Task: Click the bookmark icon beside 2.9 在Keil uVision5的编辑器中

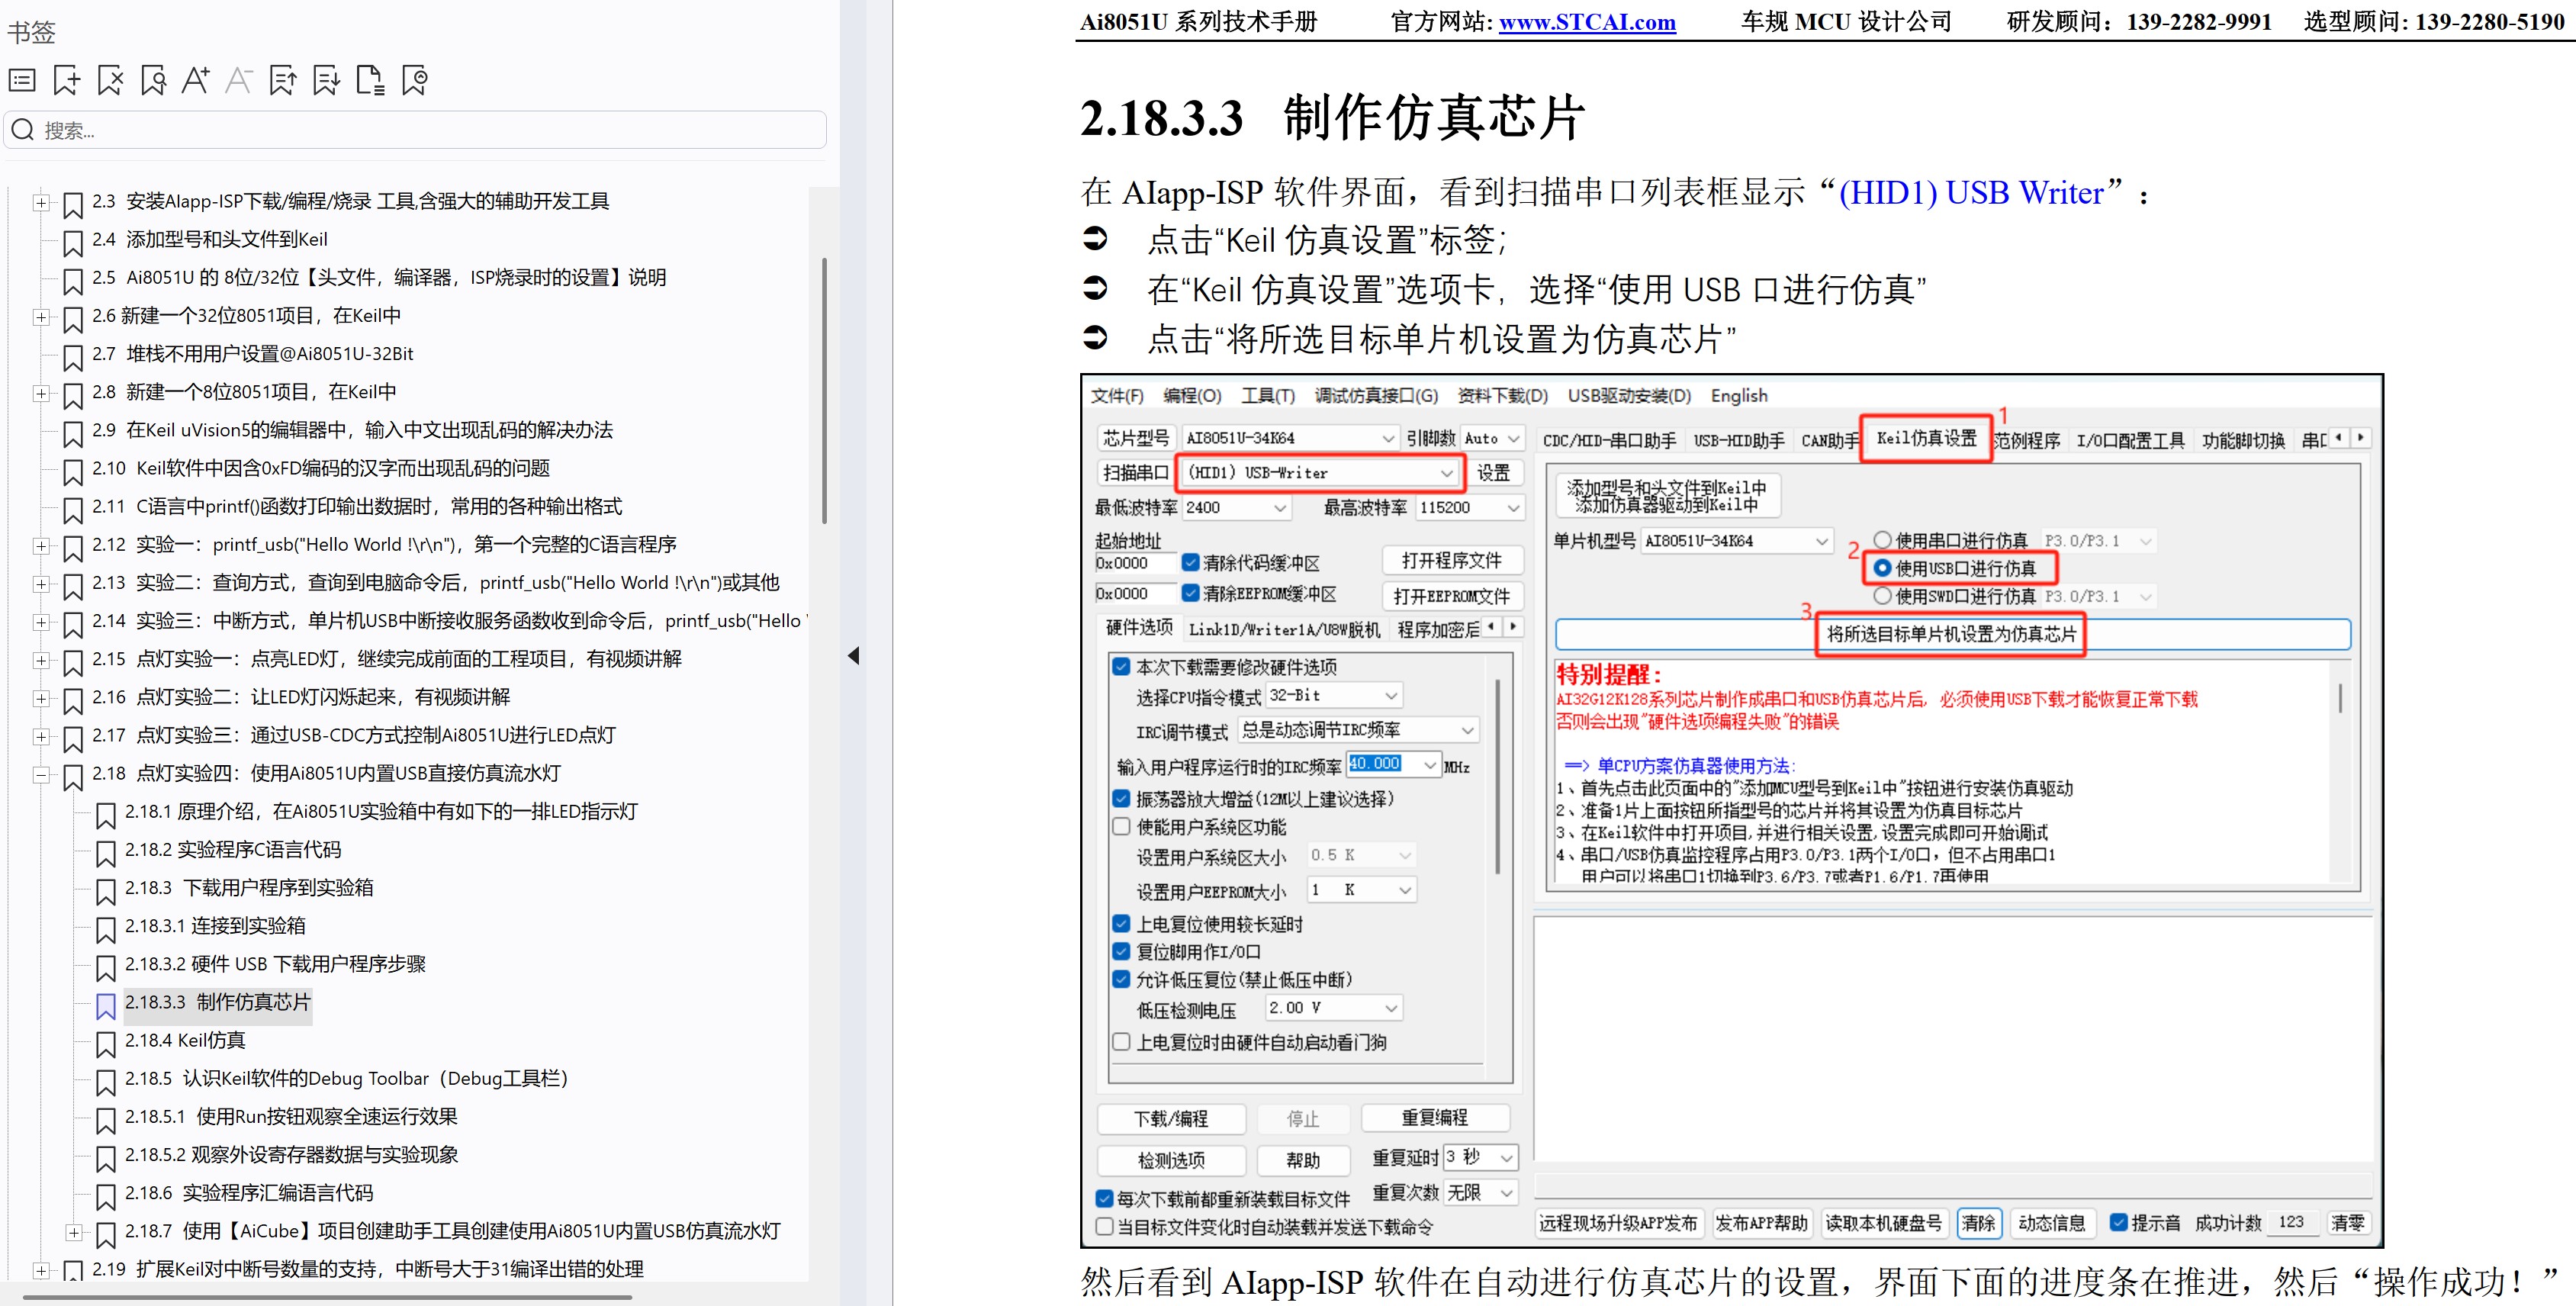Action: (73, 433)
